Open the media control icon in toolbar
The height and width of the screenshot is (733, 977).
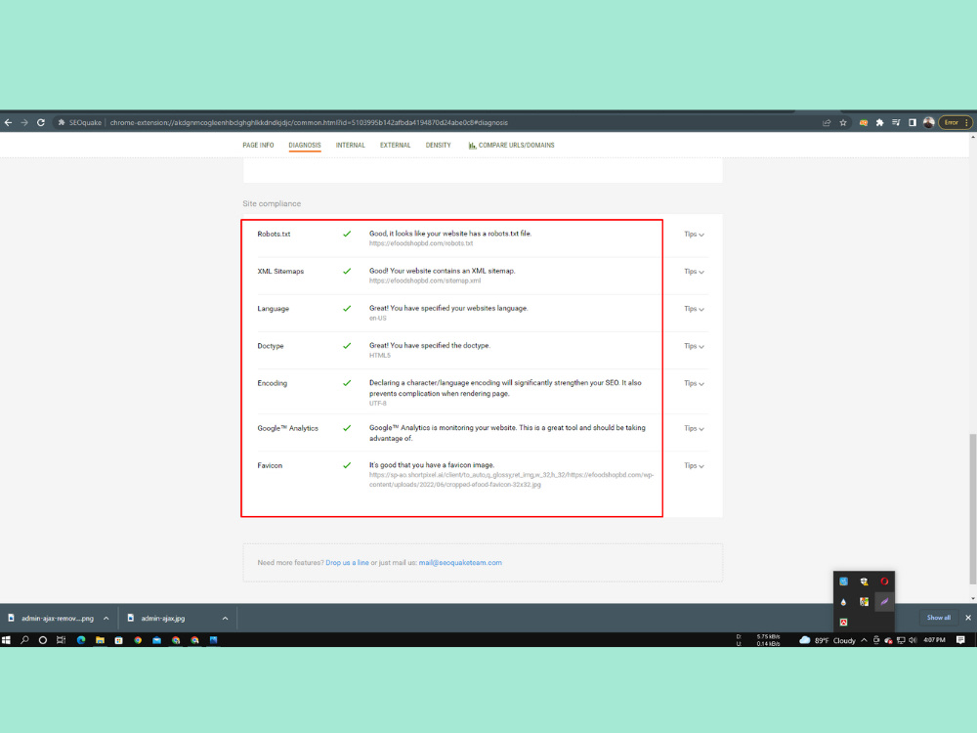click(x=896, y=123)
